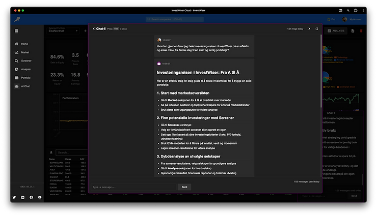Click the Screener magnifier icon
The image size is (377, 216).
[x=16, y=61]
